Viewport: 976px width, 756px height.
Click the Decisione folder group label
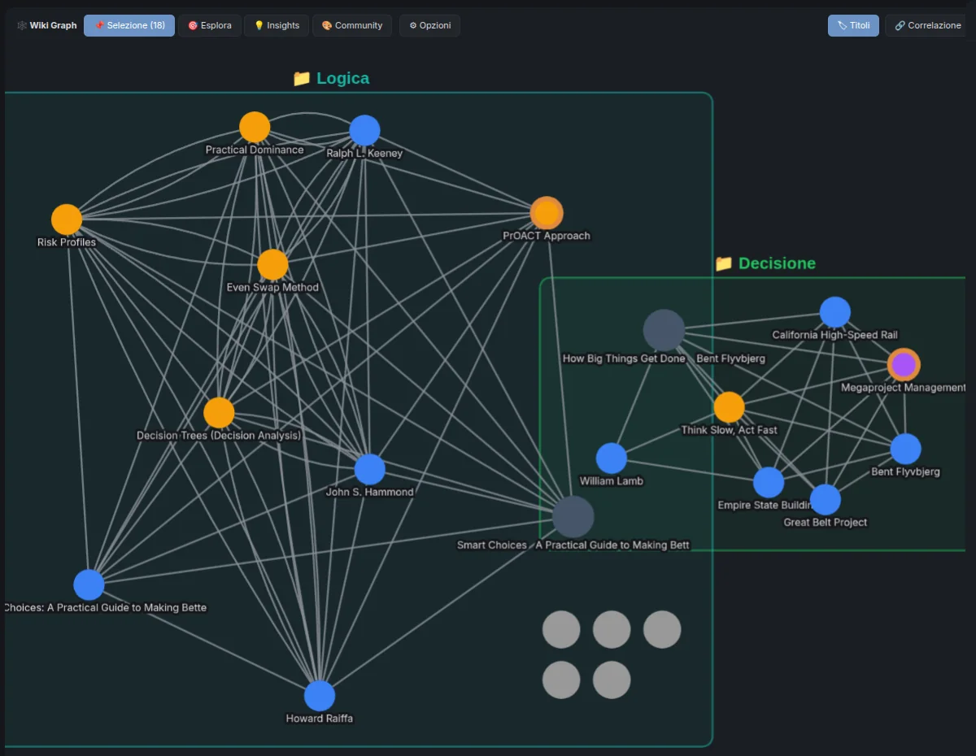(x=765, y=263)
